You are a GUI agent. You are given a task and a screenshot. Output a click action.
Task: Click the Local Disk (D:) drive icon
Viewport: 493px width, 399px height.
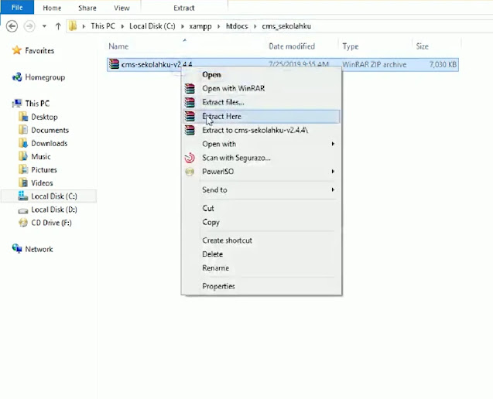(x=23, y=210)
